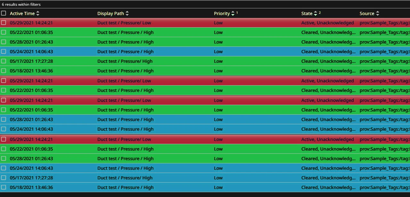Click Source cell of green 05/17/2021 17:27:28 row
Screen dimensions: 410x197
pyautogui.click(x=385, y=61)
